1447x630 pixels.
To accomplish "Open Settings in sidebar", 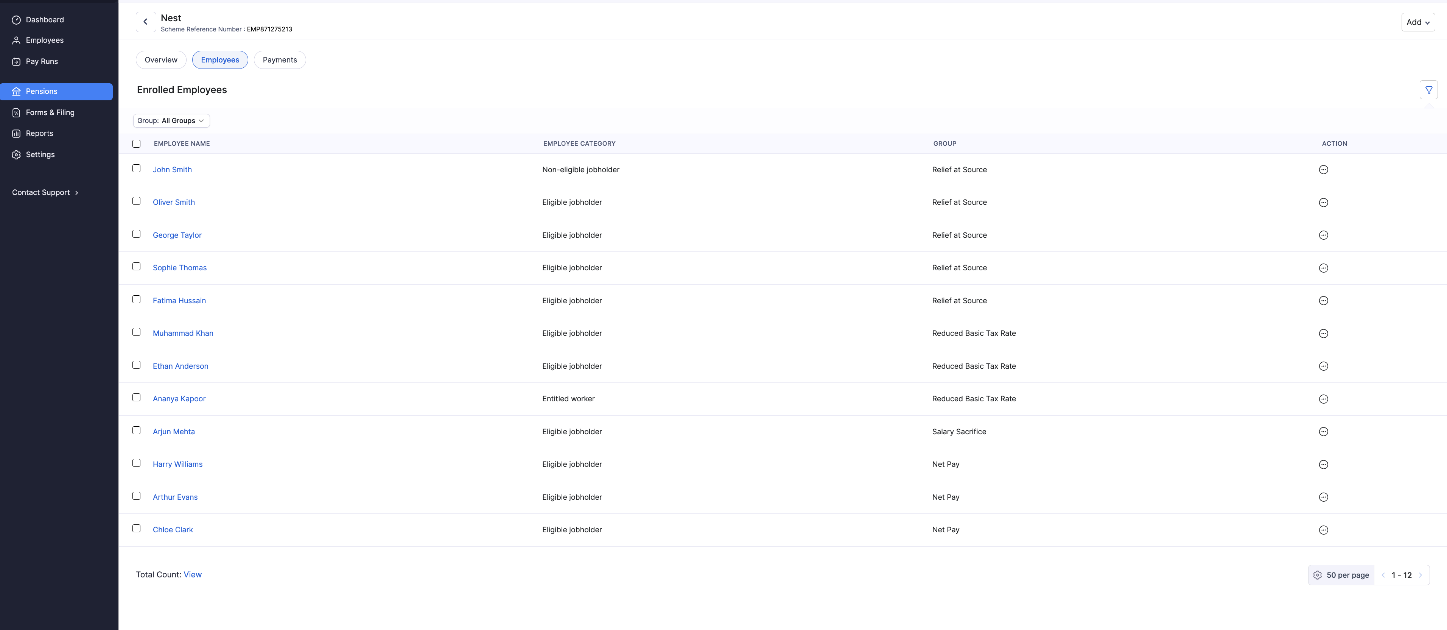I will pyautogui.click(x=56, y=155).
